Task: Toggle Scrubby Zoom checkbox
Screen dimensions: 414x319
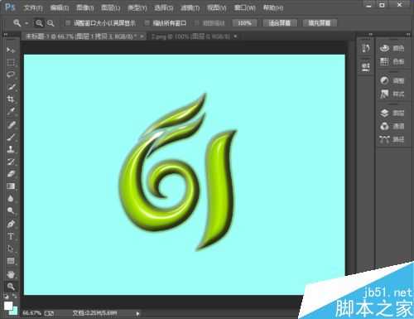Action: click(x=197, y=23)
